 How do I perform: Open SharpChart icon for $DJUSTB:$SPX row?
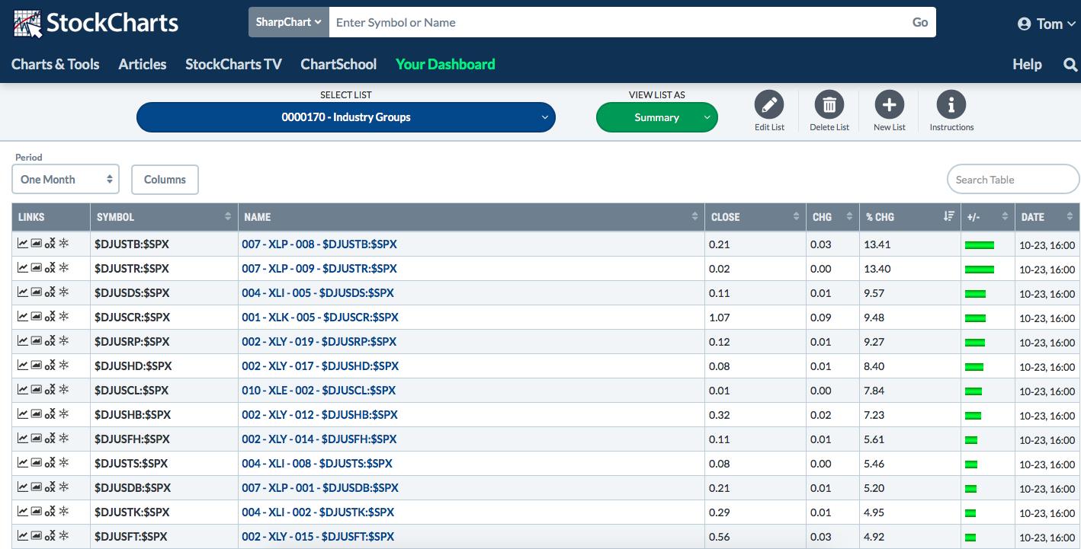coord(23,244)
